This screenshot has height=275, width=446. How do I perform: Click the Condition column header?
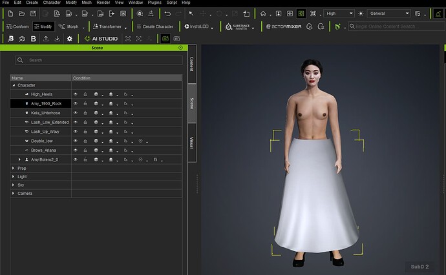[x=127, y=78]
